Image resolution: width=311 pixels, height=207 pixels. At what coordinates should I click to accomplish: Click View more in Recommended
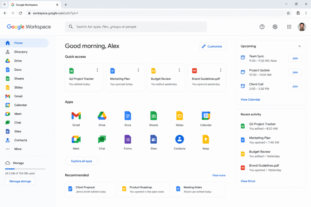click(219, 175)
